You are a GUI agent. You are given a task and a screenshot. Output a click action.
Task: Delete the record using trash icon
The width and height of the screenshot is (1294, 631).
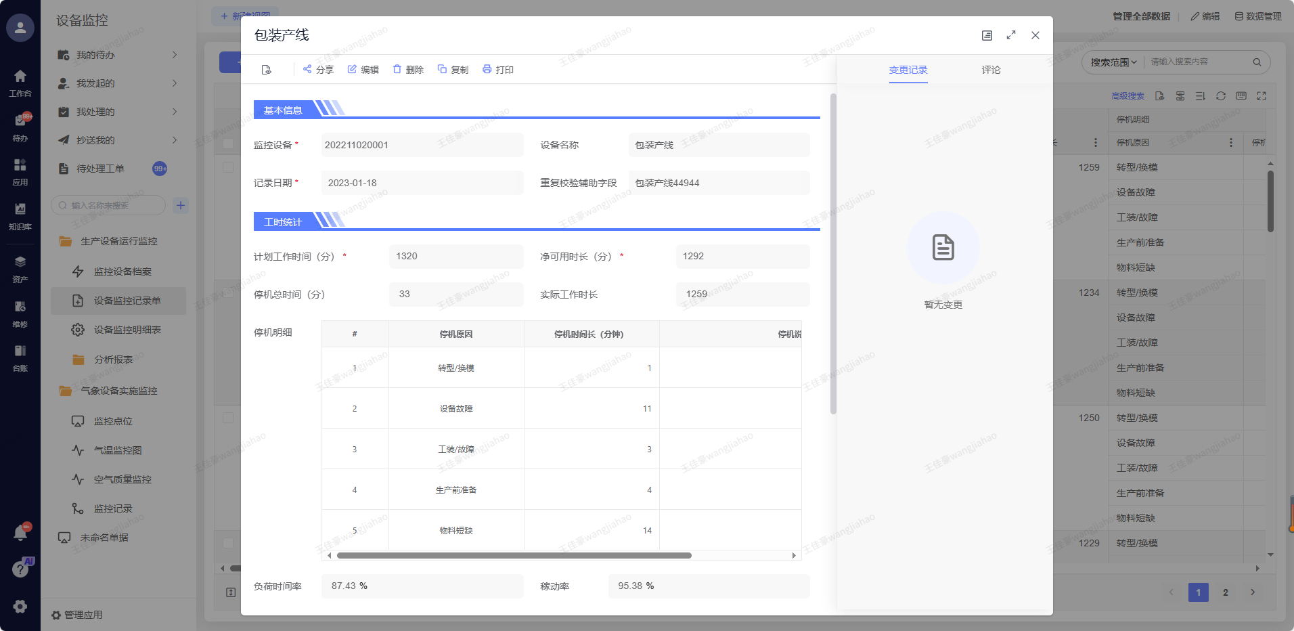pyautogui.click(x=397, y=69)
